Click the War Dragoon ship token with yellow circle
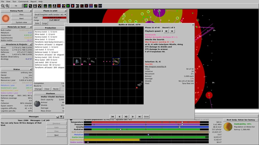 116,61
